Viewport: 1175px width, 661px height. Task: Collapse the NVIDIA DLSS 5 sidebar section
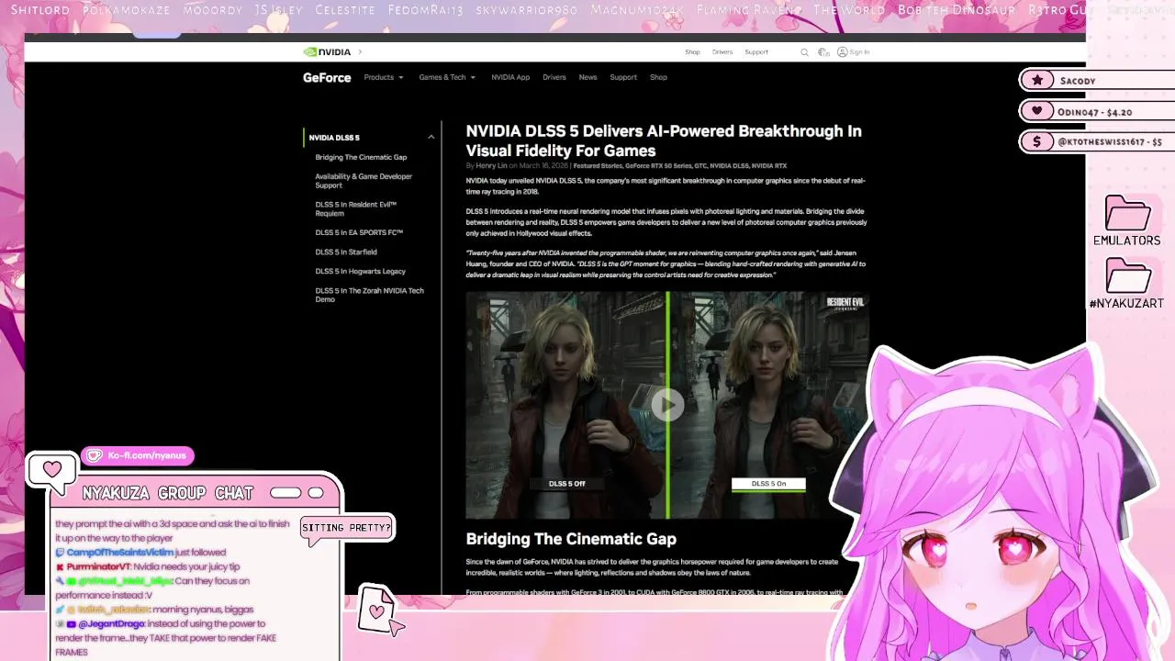click(431, 138)
